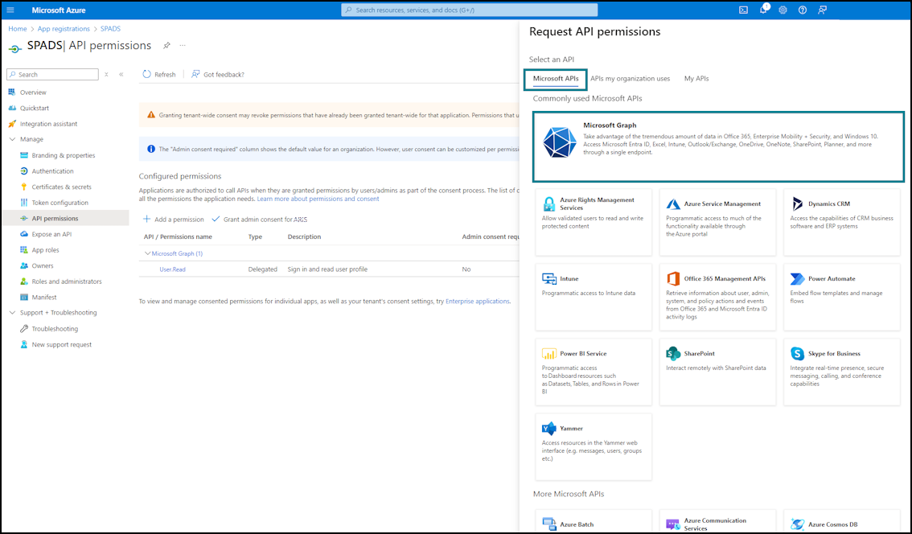Click the App roles icon

point(24,249)
